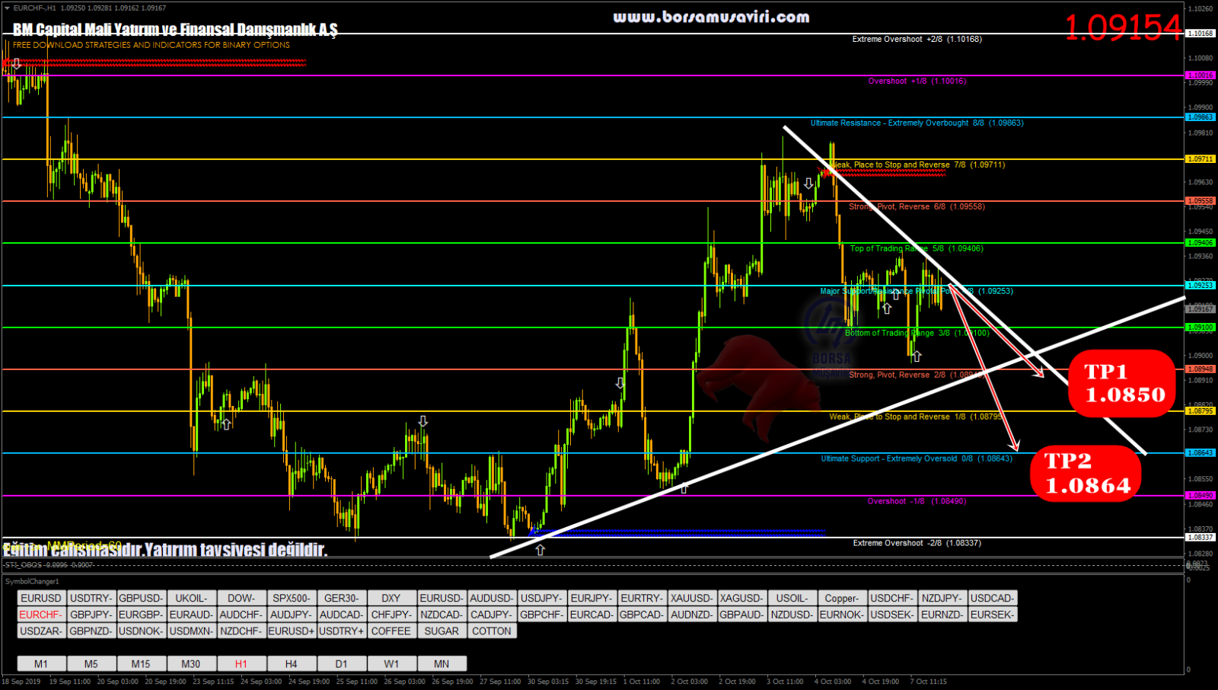Load the USDTRY+ symbol
This screenshot has width=1218, height=690.
pos(342,631)
